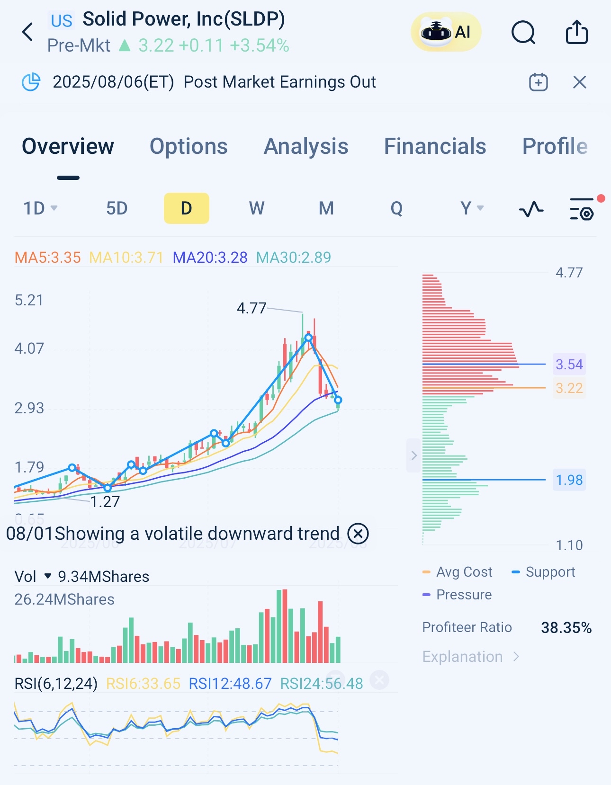Switch chart to W weekly period
Screen dimensions: 611x785
pos(256,208)
